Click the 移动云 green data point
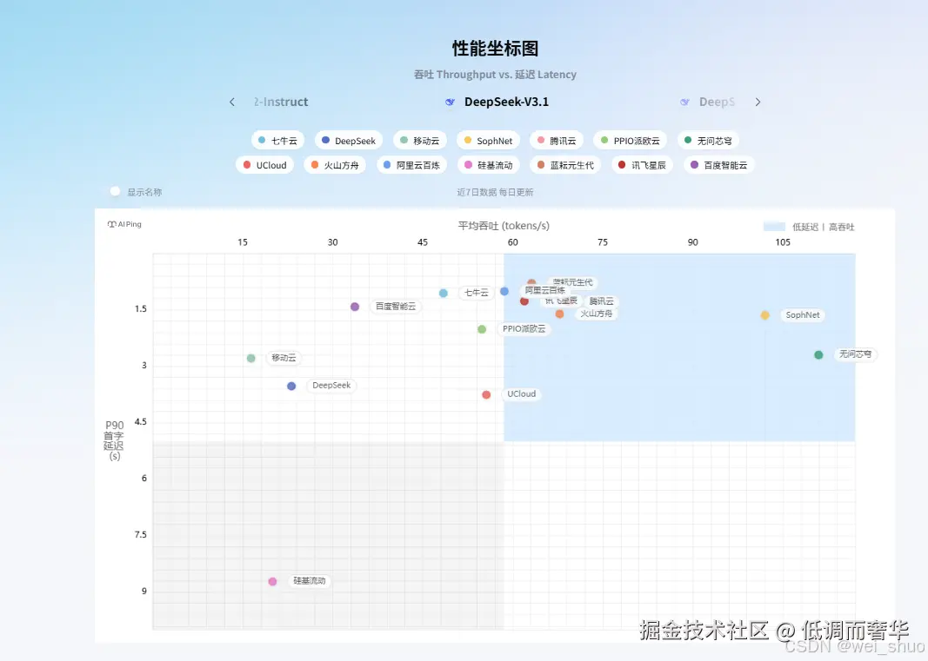This screenshot has height=661, width=928. click(x=250, y=357)
